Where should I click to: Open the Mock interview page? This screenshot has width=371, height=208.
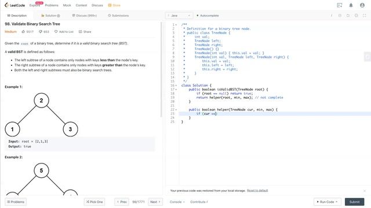pyautogui.click(x=67, y=5)
